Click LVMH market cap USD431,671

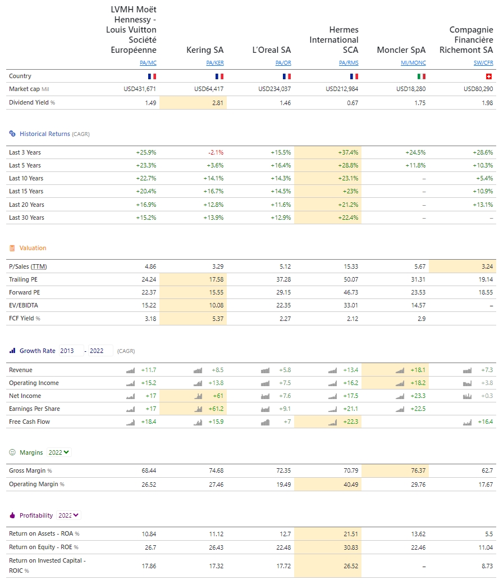tap(140, 89)
